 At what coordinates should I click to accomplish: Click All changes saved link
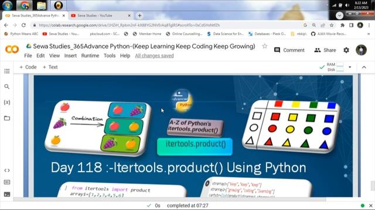point(154,55)
